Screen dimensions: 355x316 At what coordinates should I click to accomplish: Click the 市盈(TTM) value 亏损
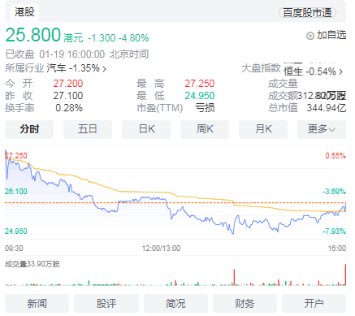point(206,108)
